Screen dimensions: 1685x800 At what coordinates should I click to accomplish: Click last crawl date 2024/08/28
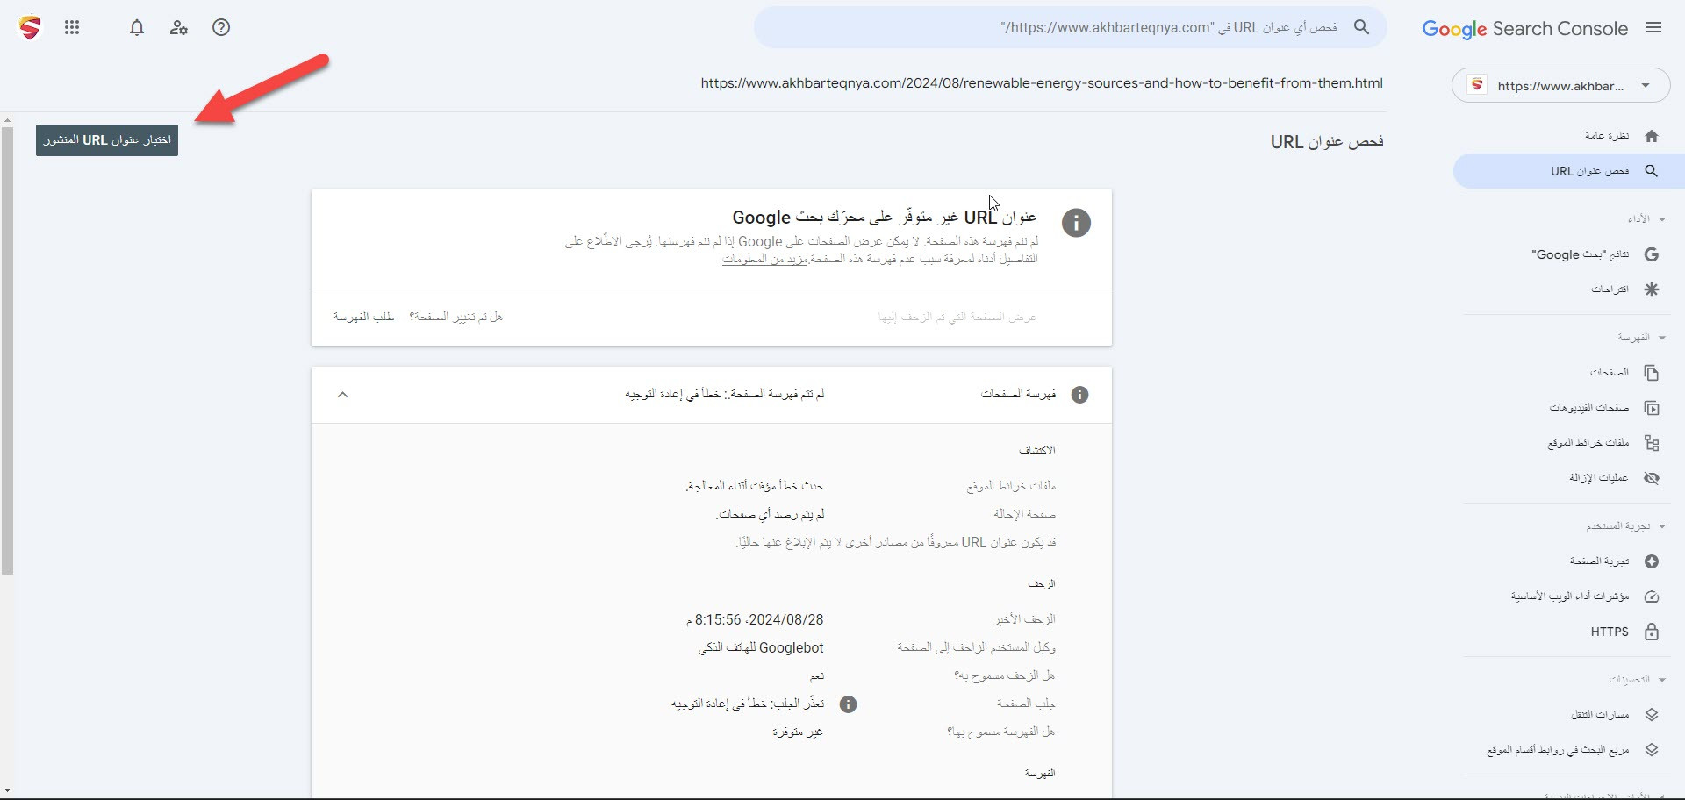tap(755, 620)
